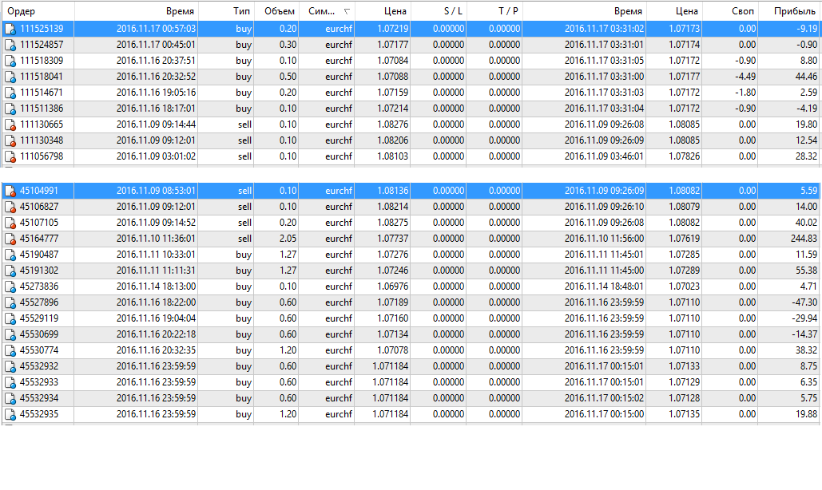822x490 pixels.
Task: Click the sell order icon for 111056798
Action: coord(10,157)
